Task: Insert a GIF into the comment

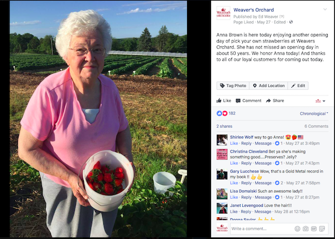Action: coord(314,229)
